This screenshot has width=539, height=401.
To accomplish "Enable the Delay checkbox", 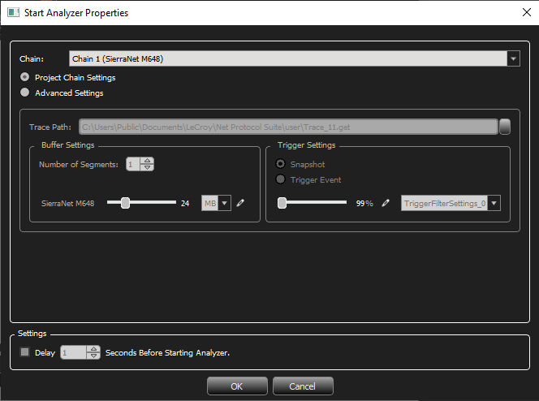I will (x=24, y=352).
